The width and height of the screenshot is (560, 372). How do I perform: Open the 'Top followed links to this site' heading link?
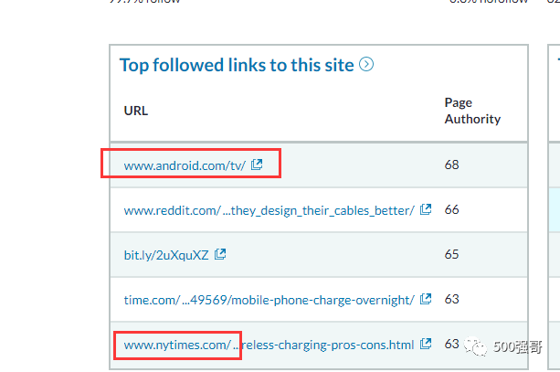coord(237,66)
